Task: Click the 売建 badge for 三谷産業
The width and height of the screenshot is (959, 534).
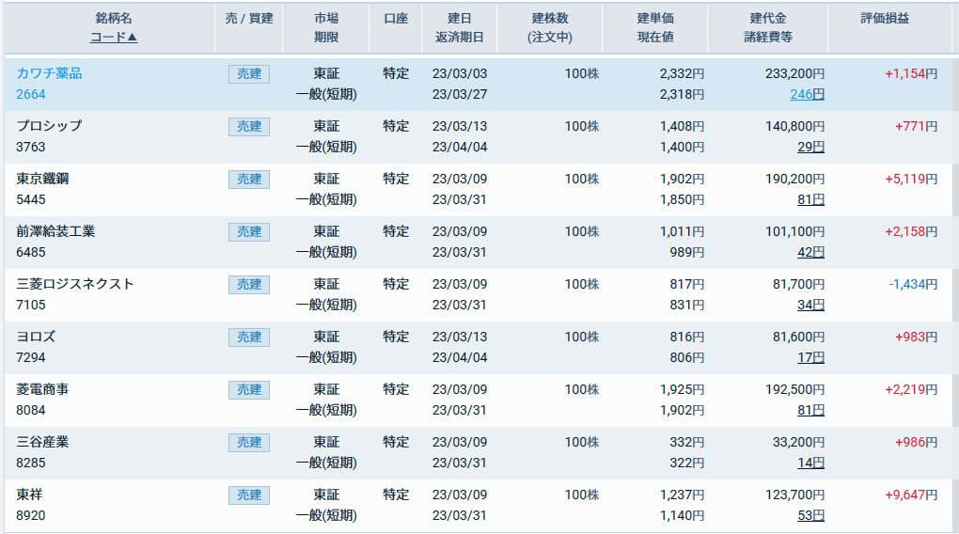Action: 249,442
